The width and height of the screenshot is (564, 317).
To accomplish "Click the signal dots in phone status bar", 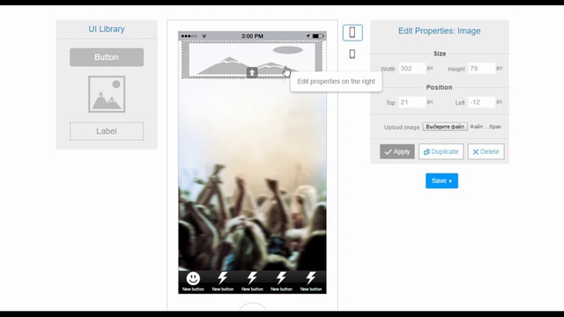I will (189, 36).
